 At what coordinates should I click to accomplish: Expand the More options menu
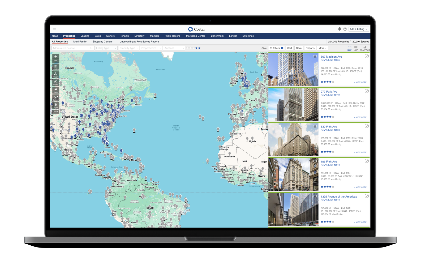323,48
